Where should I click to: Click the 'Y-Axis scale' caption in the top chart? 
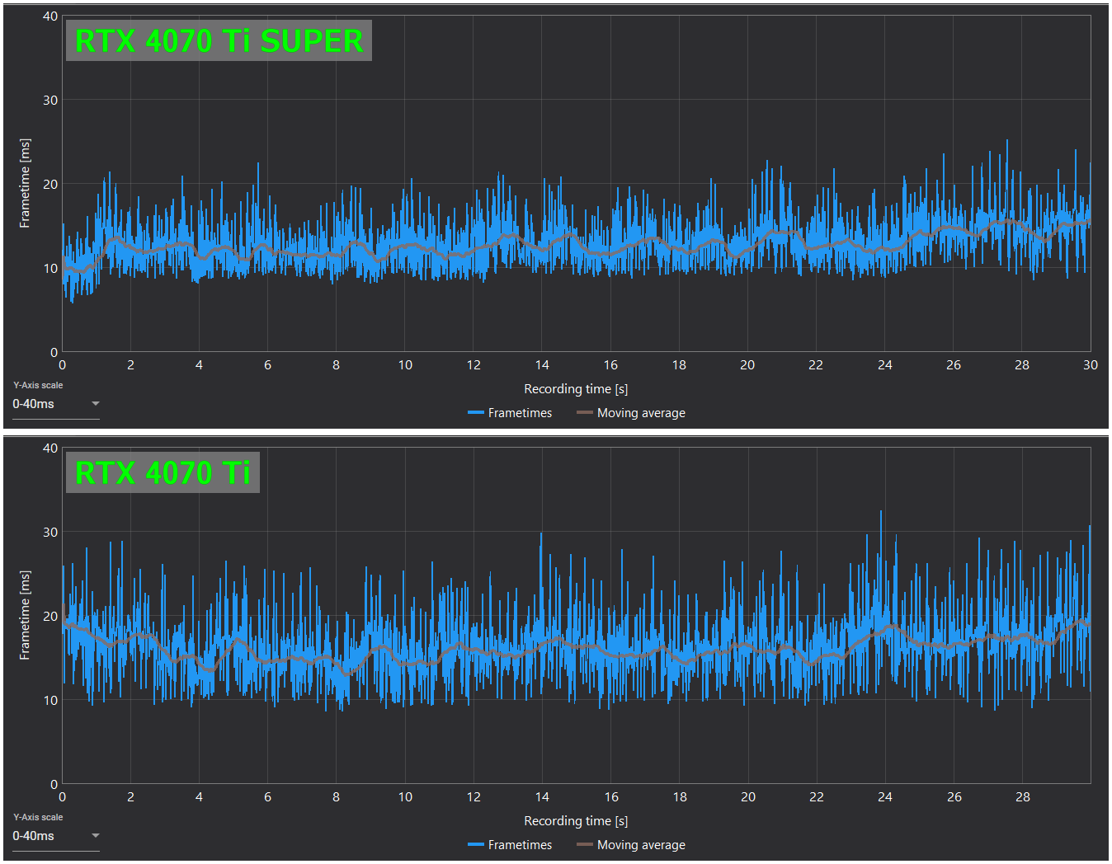tap(38, 385)
